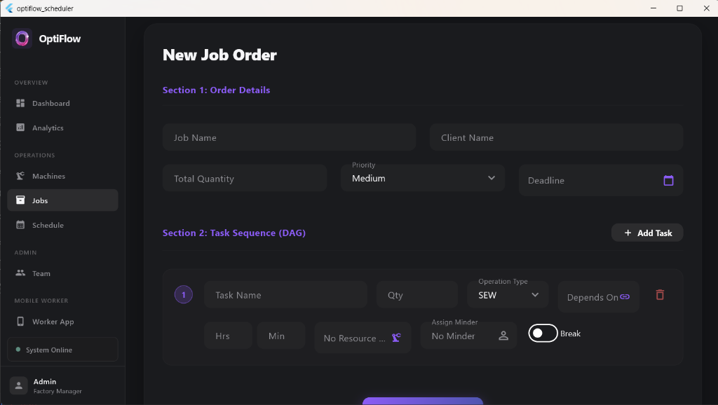Focus the Total Quantity field

point(245,179)
